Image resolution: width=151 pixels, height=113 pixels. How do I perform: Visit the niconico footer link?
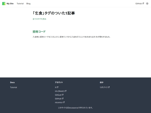pyautogui.click(x=59, y=102)
